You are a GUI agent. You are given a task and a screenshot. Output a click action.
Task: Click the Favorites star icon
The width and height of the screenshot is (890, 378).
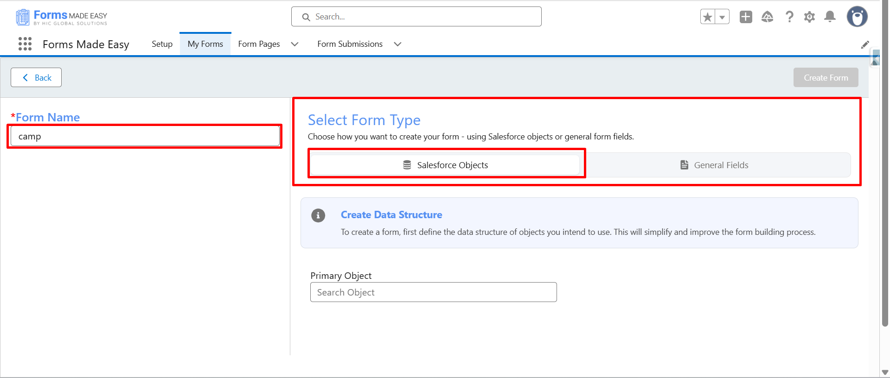[x=708, y=17]
